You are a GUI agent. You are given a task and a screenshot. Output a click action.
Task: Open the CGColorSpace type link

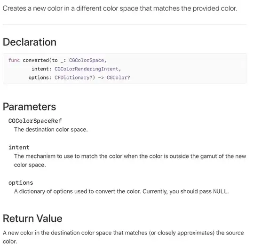pyautogui.click(x=87, y=60)
